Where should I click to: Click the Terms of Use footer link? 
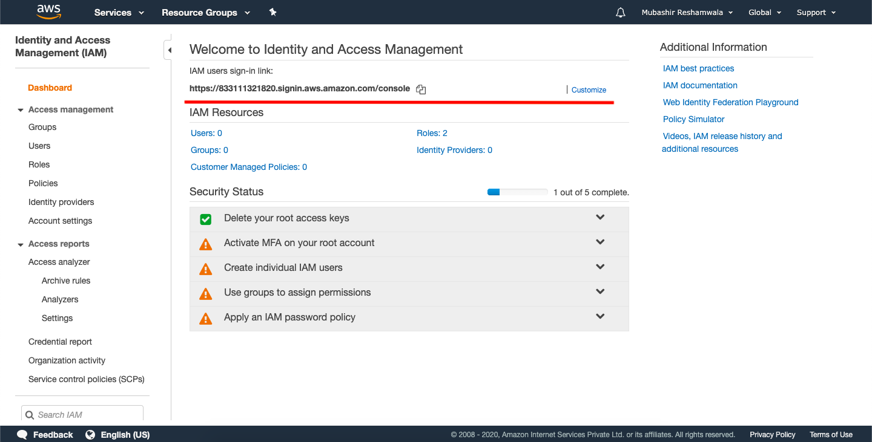(831, 435)
